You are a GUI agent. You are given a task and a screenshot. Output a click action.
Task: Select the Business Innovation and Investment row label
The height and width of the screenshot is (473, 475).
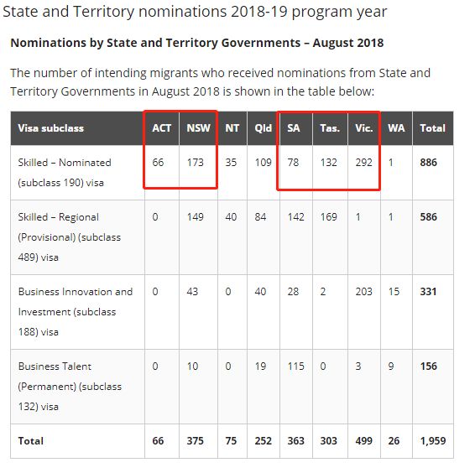(x=76, y=312)
